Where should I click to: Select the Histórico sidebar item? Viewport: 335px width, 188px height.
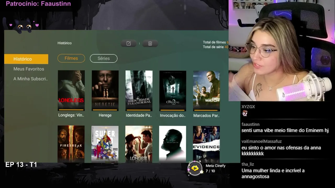26,59
